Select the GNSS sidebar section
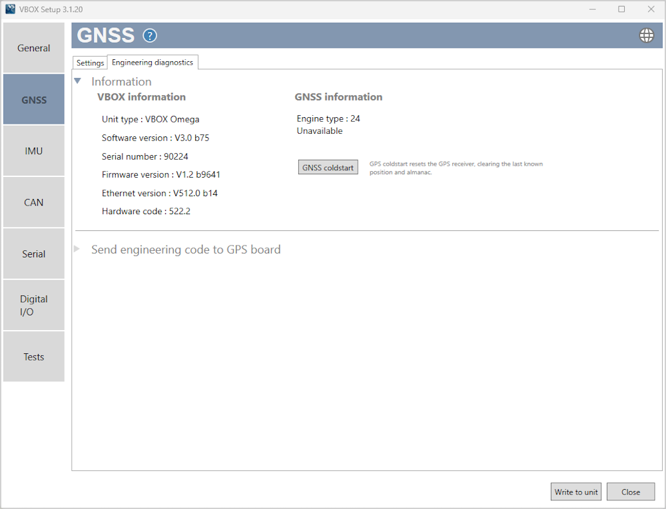 point(34,100)
